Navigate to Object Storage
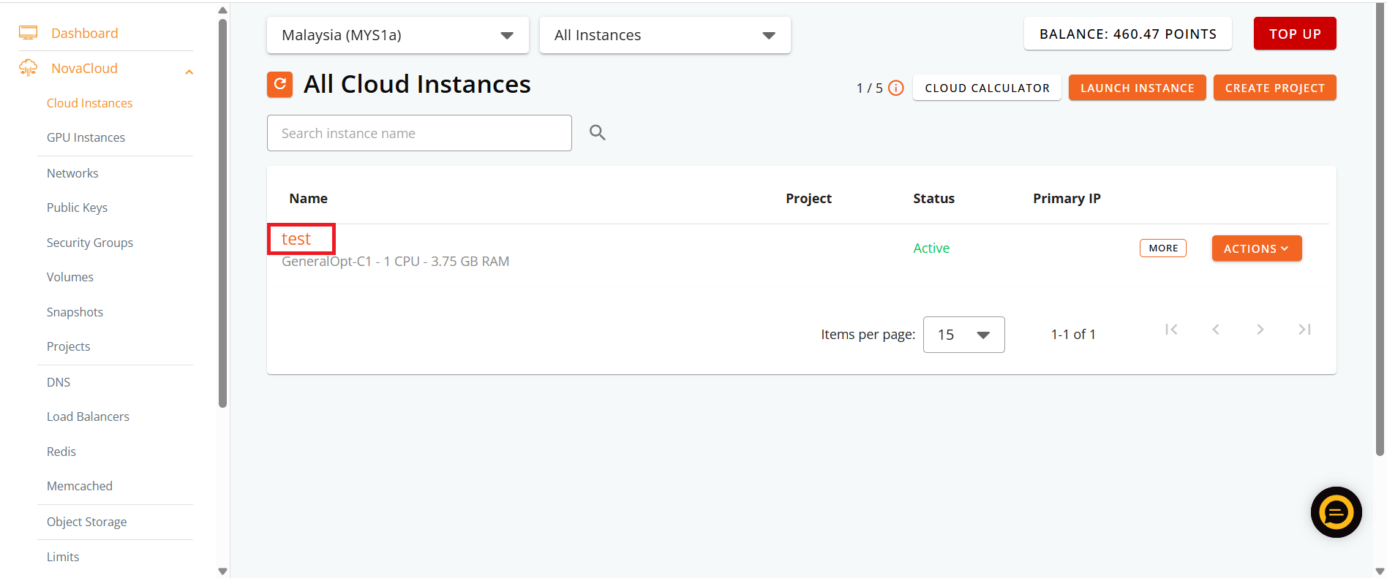 point(86,522)
